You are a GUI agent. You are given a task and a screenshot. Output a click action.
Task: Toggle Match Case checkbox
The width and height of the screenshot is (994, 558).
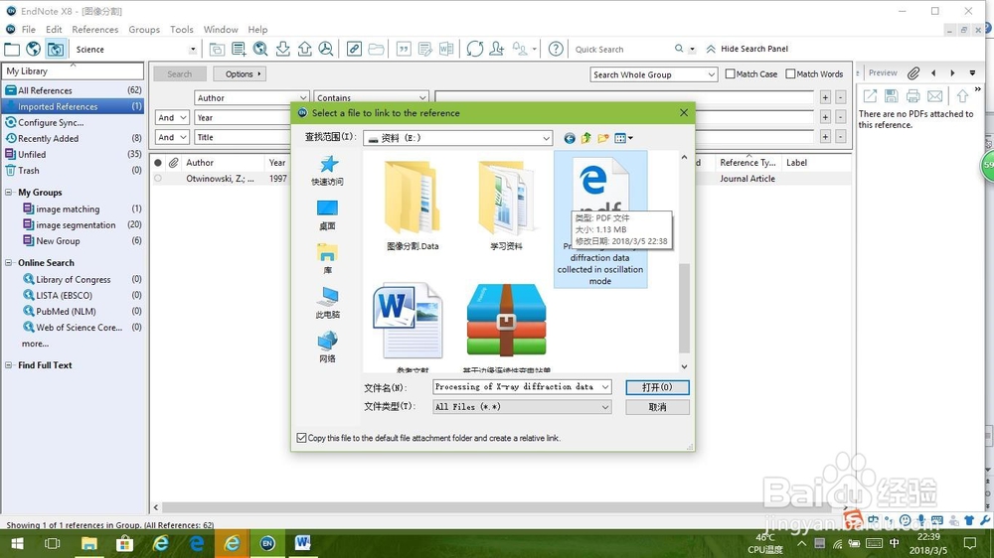pos(731,74)
